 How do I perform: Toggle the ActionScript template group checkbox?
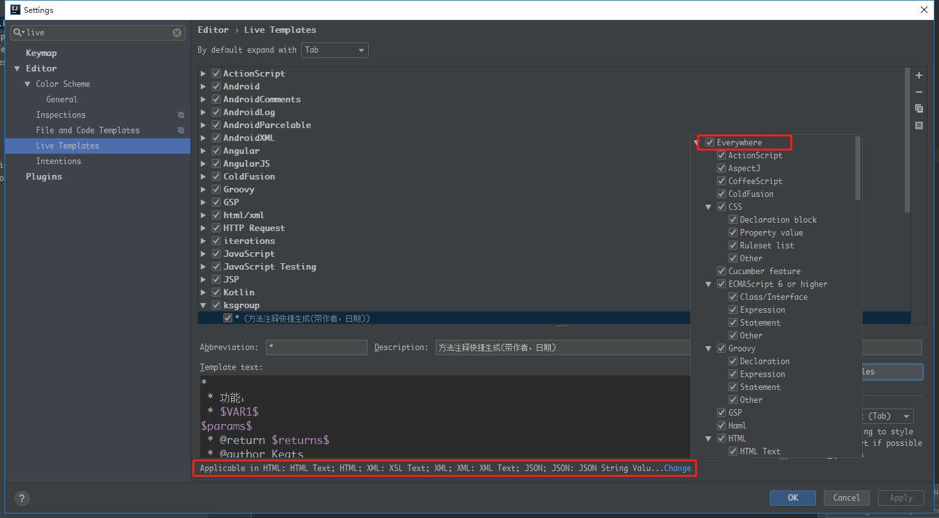pos(216,73)
